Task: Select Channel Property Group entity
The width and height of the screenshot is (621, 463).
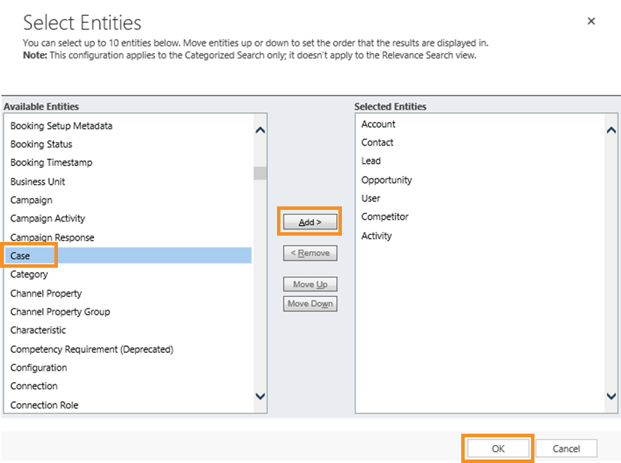Action: click(x=59, y=312)
